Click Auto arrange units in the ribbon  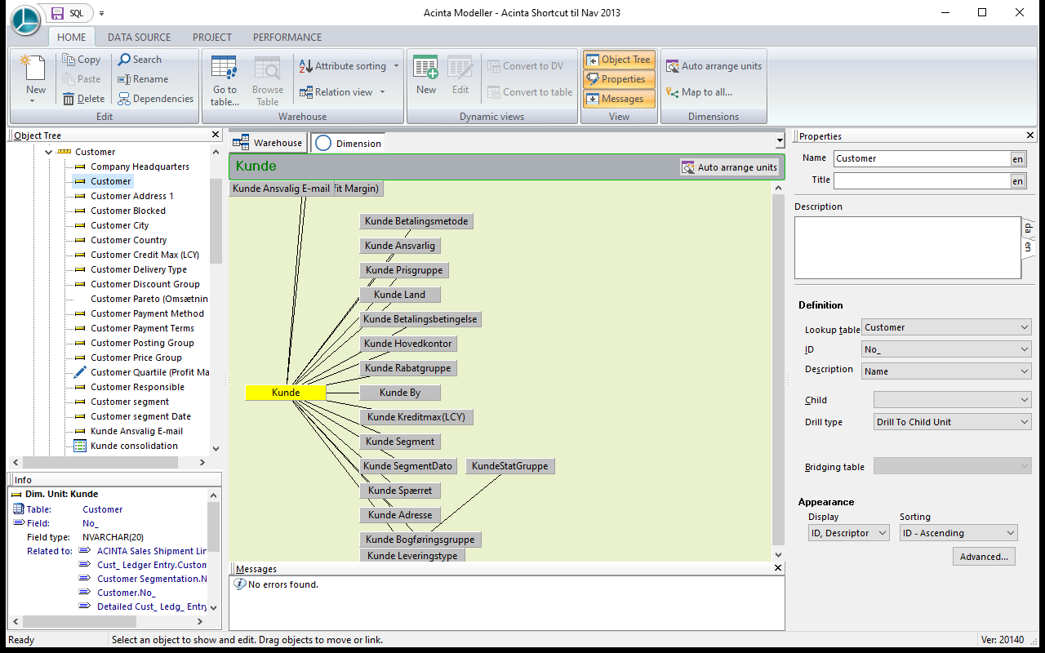(714, 66)
